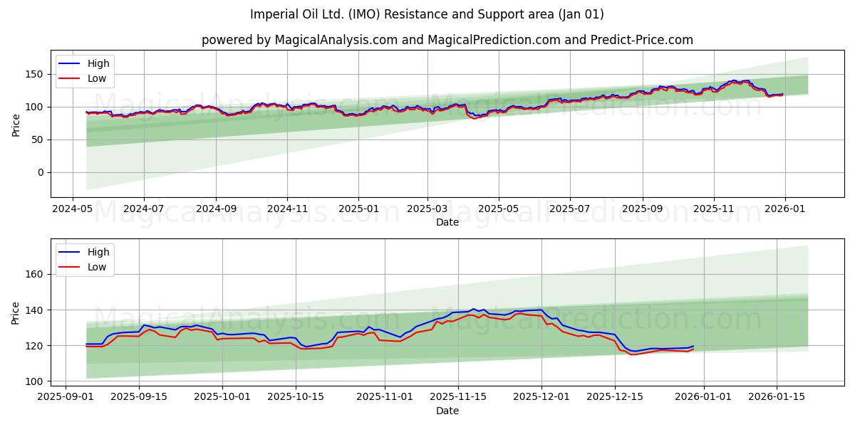855x427 pixels.
Task: Click the 'Date' axis label under top chart
Action: pyautogui.click(x=447, y=223)
